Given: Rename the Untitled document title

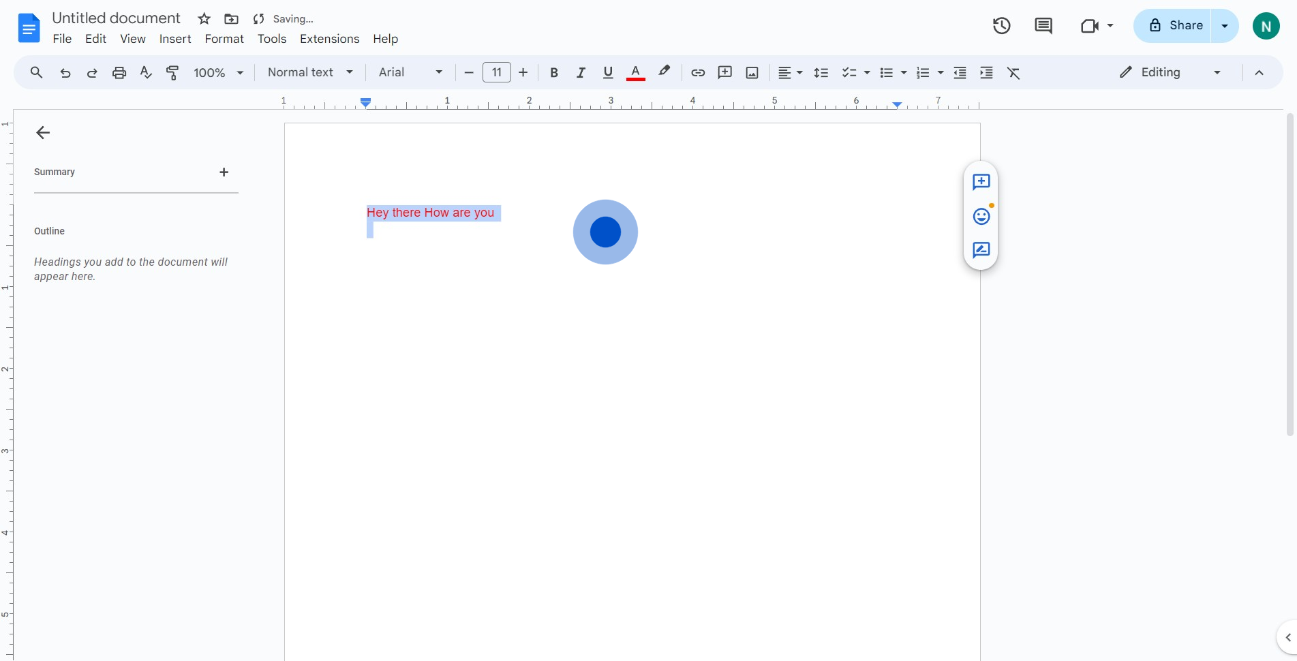Looking at the screenshot, I should (x=117, y=18).
